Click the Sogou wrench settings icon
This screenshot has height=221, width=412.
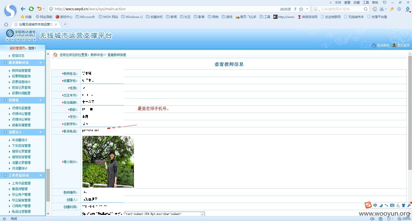click(409, 205)
